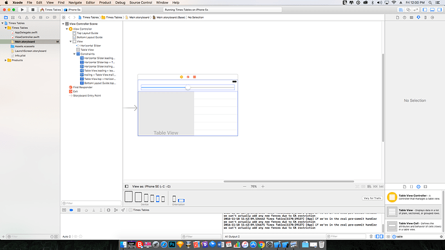This screenshot has height=250, width=445.
Task: Toggle the document outline button
Action: coord(126,186)
